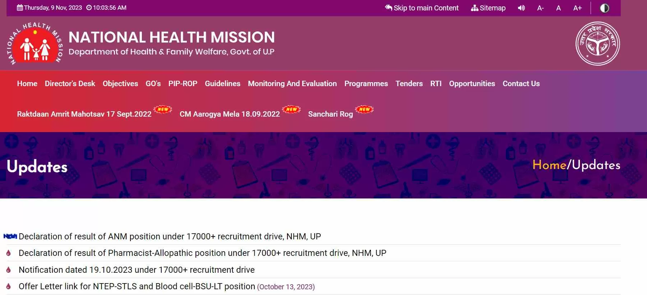Open the GO's menu item
The height and width of the screenshot is (295, 647).
[x=153, y=84]
